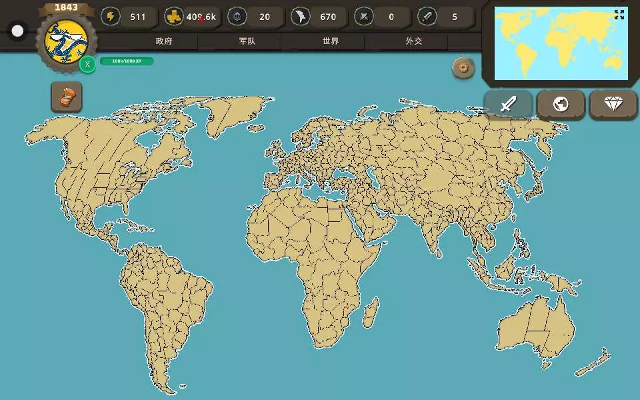Open the diamond premium shop button
The height and width of the screenshot is (400, 640).
tap(613, 105)
